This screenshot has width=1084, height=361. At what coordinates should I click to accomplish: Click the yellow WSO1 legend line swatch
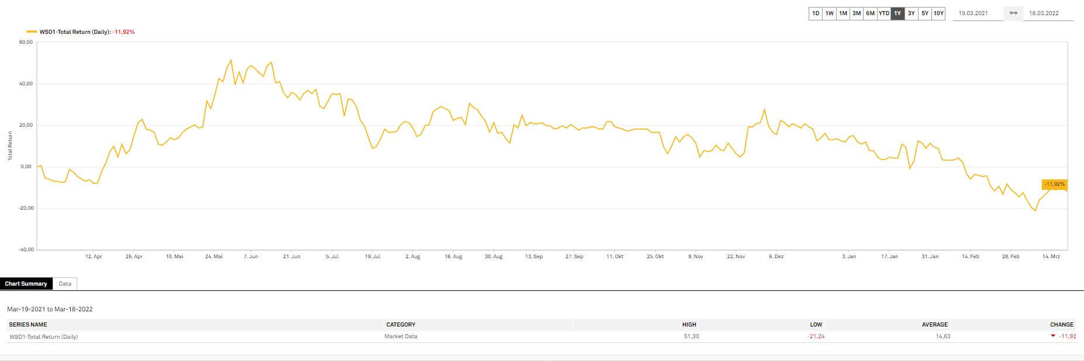coord(32,32)
